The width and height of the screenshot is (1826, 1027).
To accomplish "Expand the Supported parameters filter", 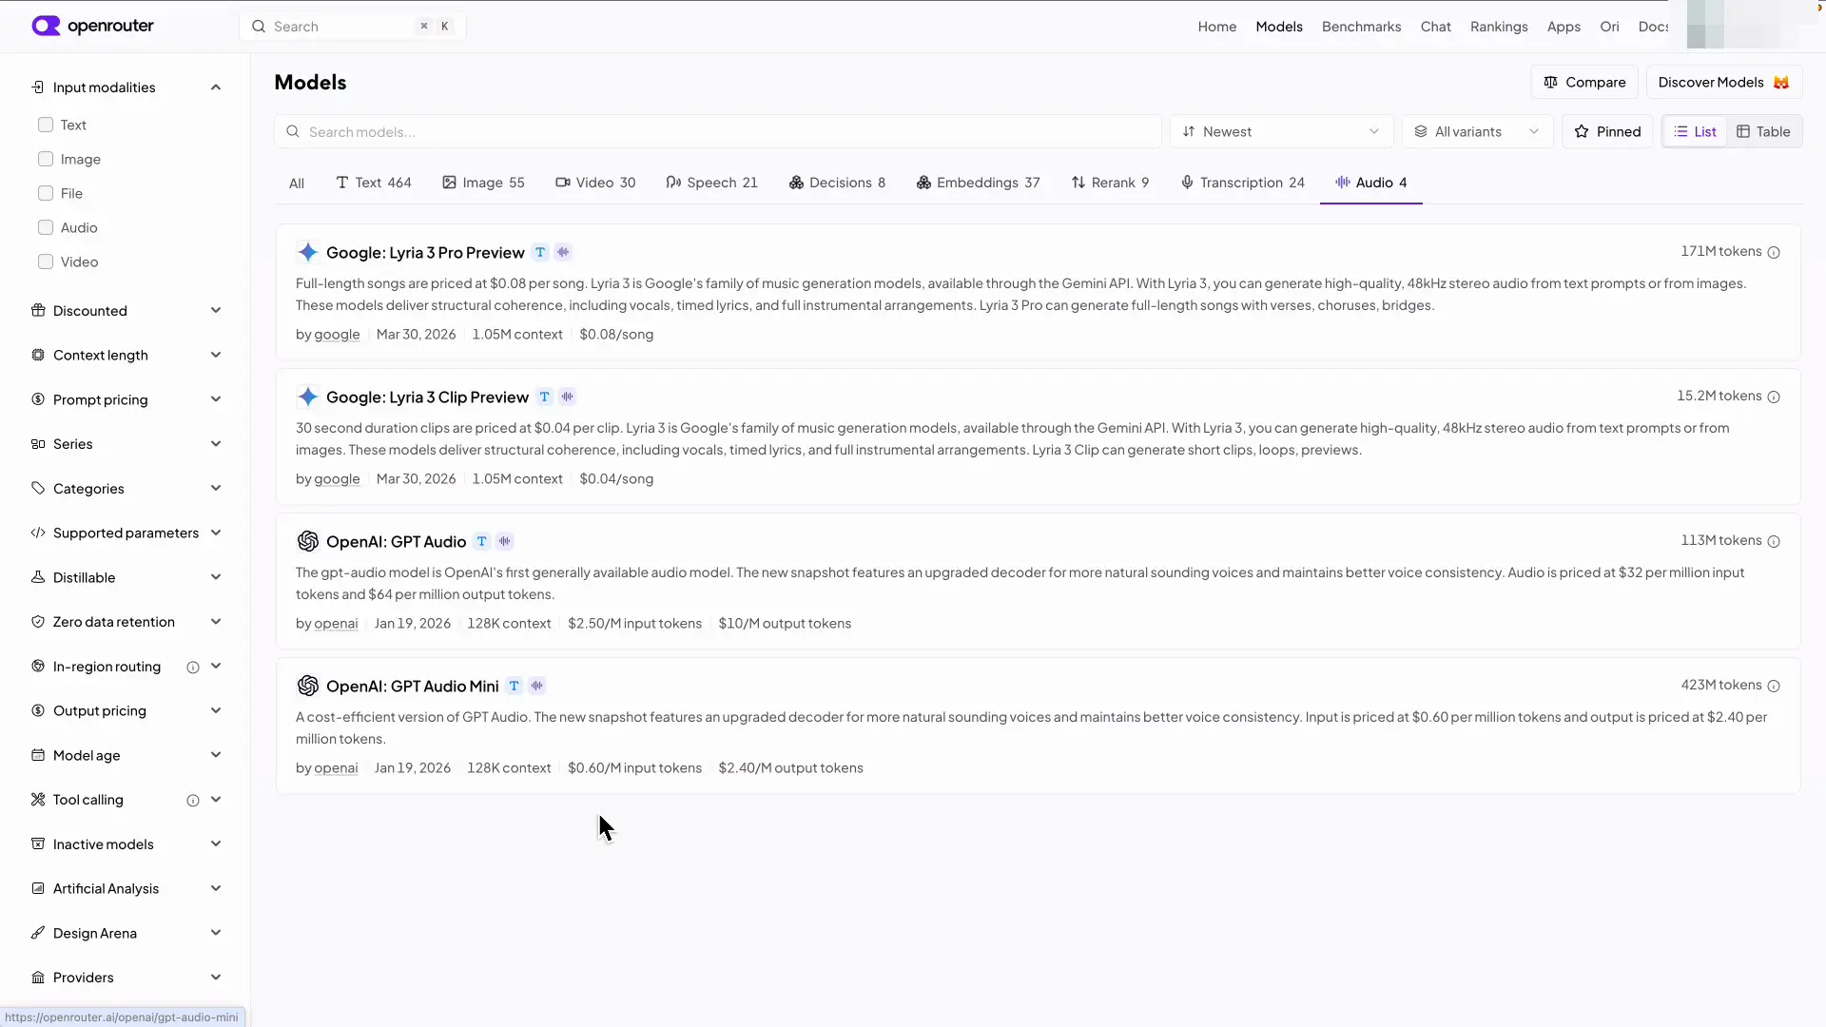I will 126,533.
